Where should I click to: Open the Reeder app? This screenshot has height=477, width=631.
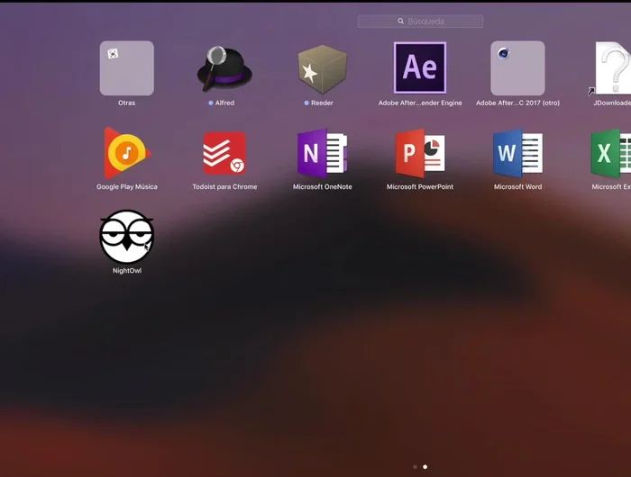tap(323, 68)
